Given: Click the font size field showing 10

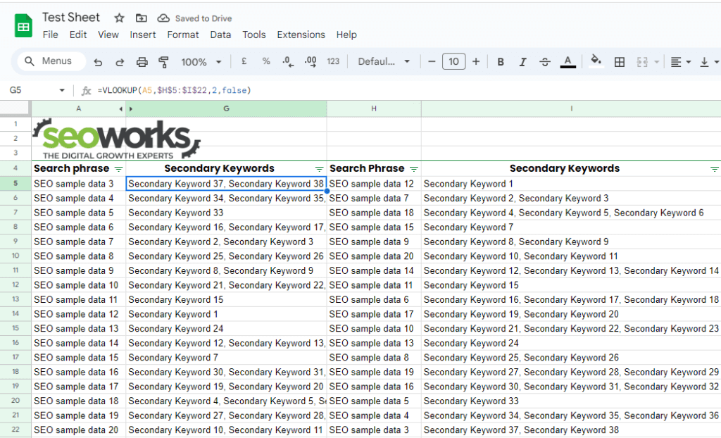Looking at the screenshot, I should pos(454,61).
